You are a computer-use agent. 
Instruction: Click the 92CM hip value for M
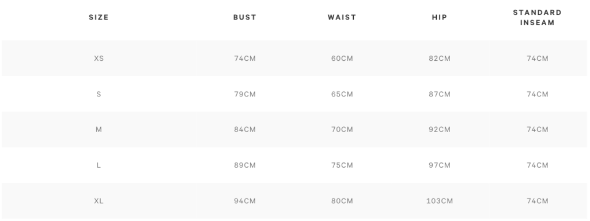(440, 130)
